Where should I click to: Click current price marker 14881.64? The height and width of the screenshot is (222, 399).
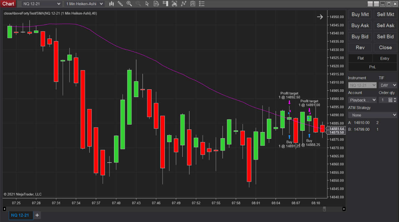(x=336, y=128)
